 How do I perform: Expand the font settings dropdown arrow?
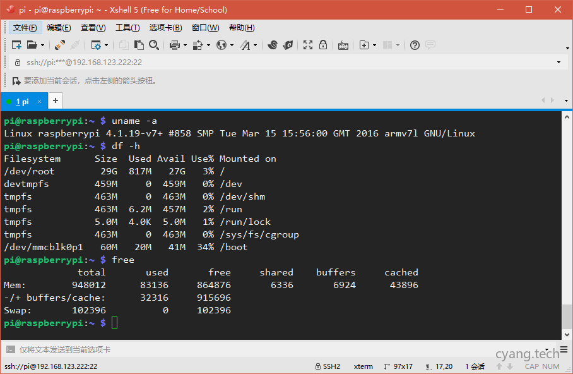click(x=255, y=45)
